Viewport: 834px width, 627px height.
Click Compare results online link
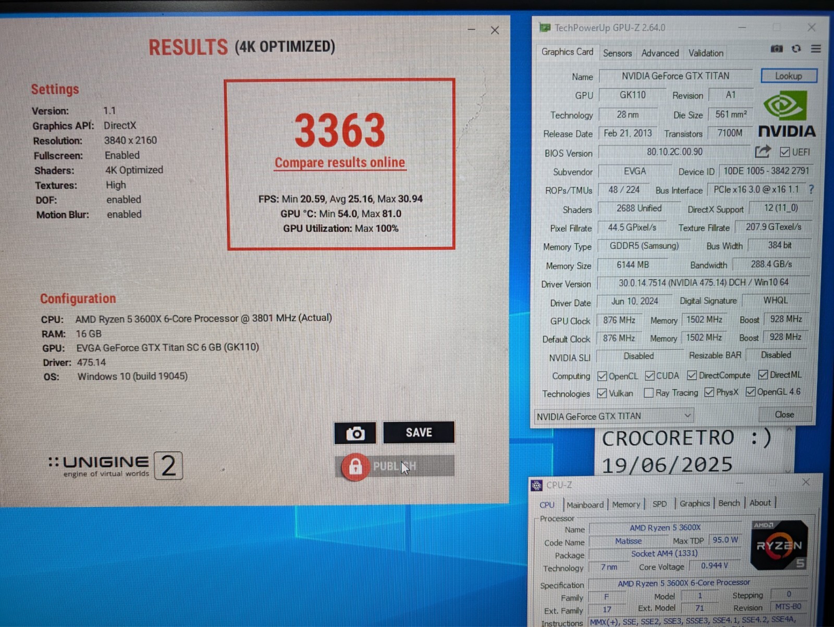click(340, 162)
